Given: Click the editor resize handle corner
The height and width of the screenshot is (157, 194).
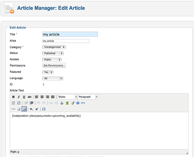Looking at the screenshot, I should pyautogui.click(x=187, y=153).
